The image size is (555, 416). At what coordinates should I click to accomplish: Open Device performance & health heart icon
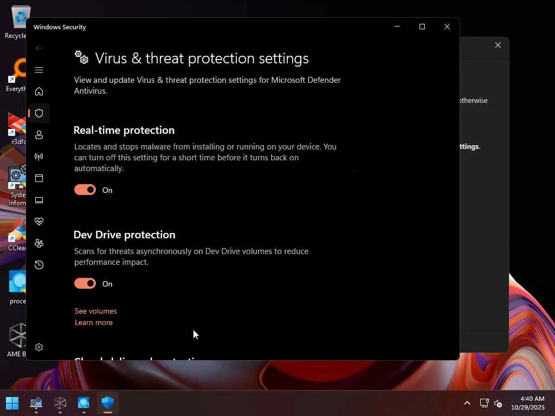39,222
